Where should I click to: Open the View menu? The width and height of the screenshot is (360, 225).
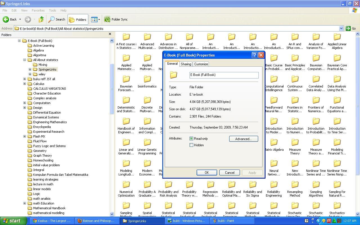[24, 10]
